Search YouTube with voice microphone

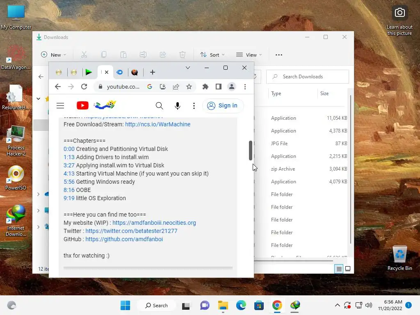(177, 105)
